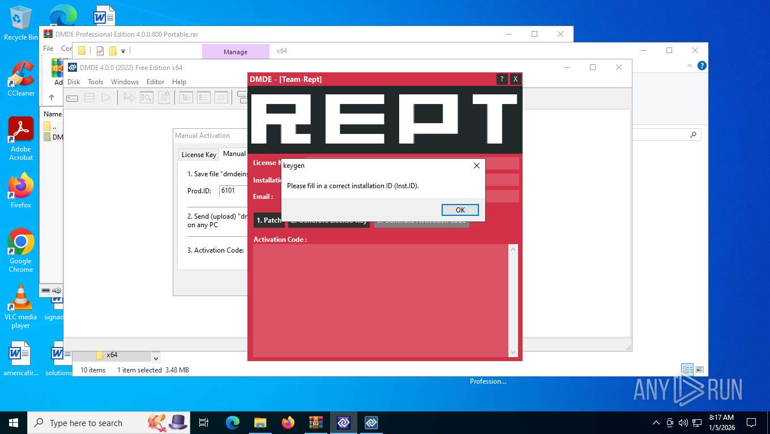
Task: Click the Play triangle icon in DMDE toolbar
Action: click(106, 98)
